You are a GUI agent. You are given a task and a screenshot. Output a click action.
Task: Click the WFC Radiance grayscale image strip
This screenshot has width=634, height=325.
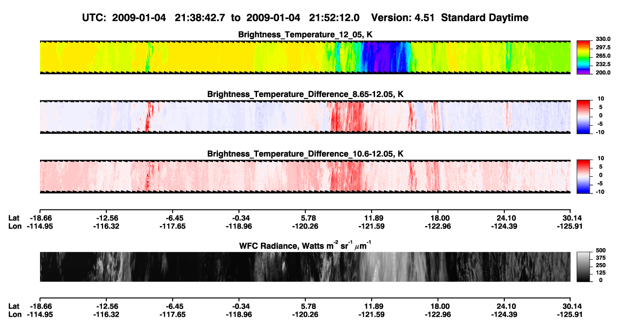tap(305, 267)
